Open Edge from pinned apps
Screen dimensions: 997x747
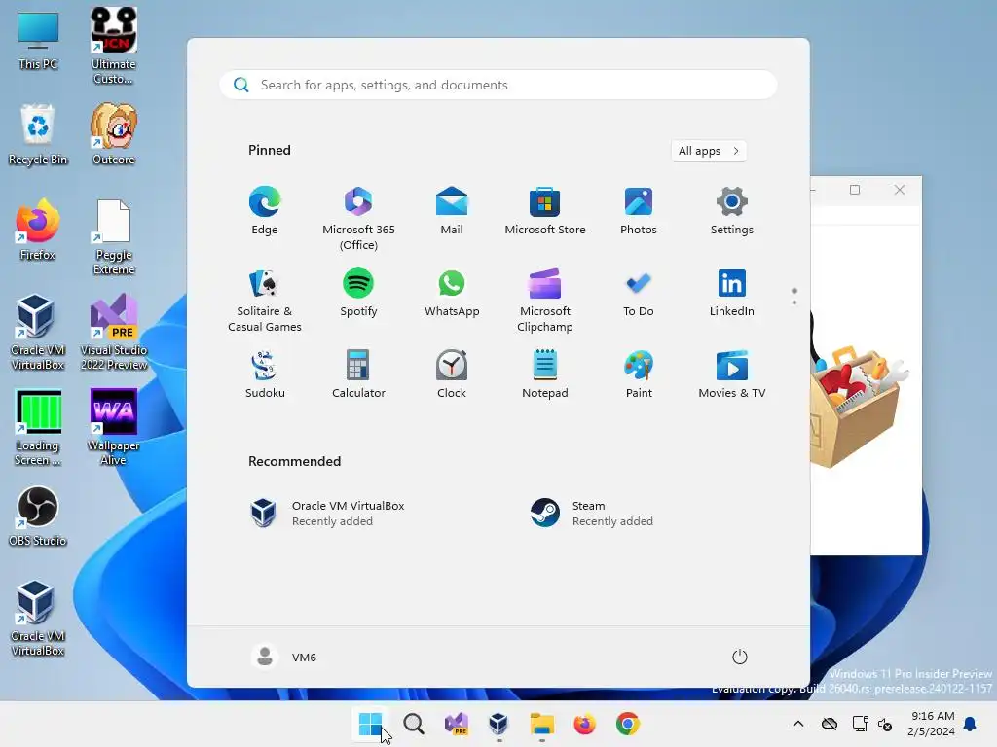pyautogui.click(x=265, y=211)
